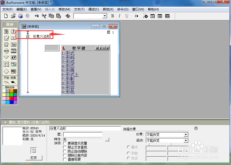Screen dimensions: 231x165
Task: Choose IME candidate 3:形成
Action: point(68,62)
